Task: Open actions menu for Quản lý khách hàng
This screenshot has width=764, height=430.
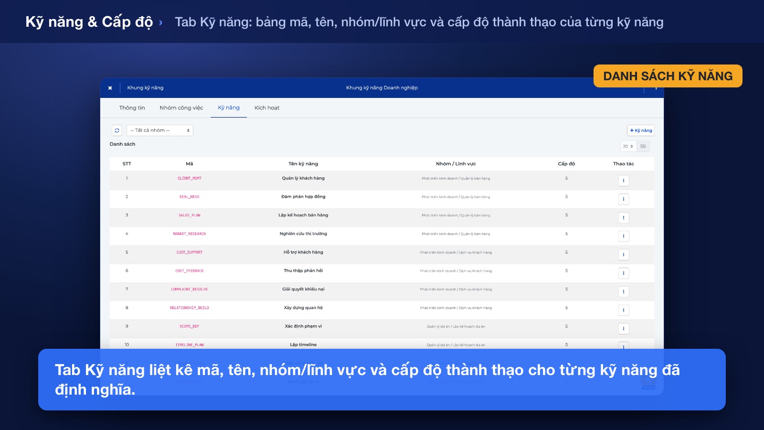Action: click(624, 181)
